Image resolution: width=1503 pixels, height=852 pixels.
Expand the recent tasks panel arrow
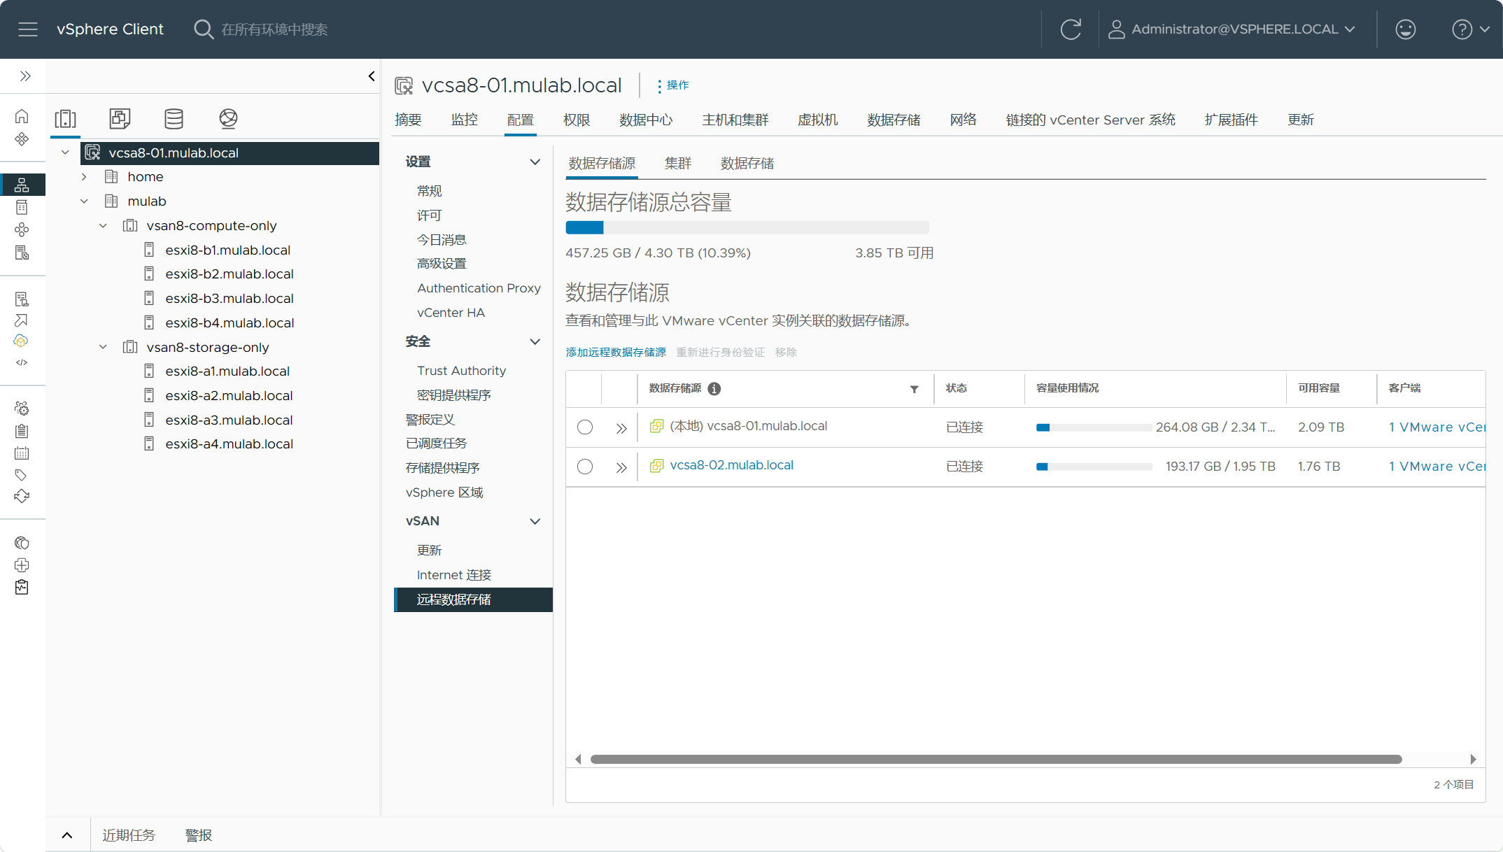(67, 835)
